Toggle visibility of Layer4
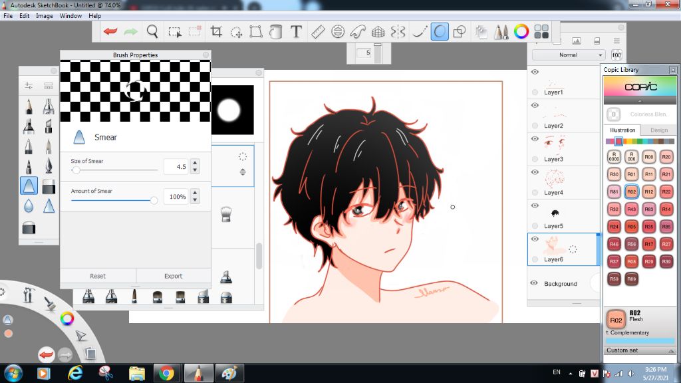The height and width of the screenshot is (383, 681). [x=535, y=172]
